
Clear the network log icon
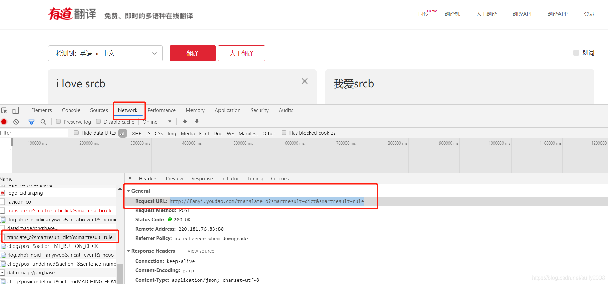[x=16, y=122]
